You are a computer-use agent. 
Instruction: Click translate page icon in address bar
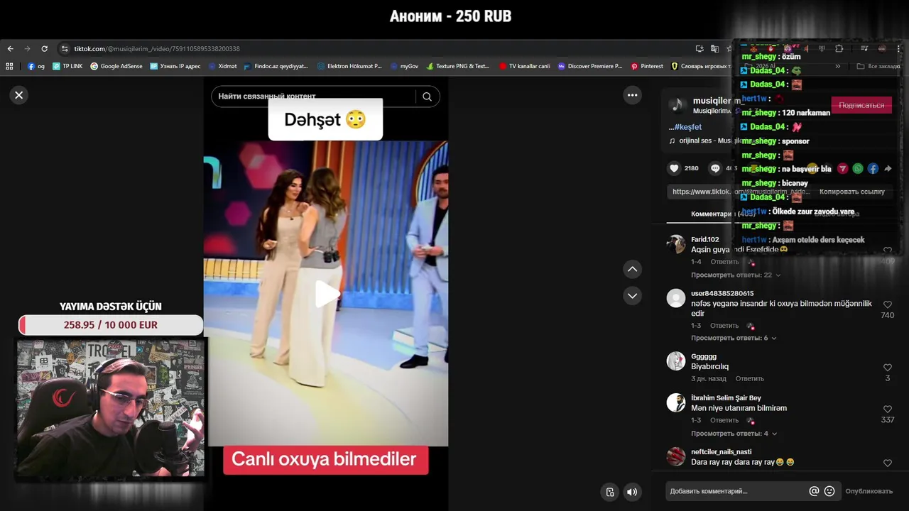point(714,49)
